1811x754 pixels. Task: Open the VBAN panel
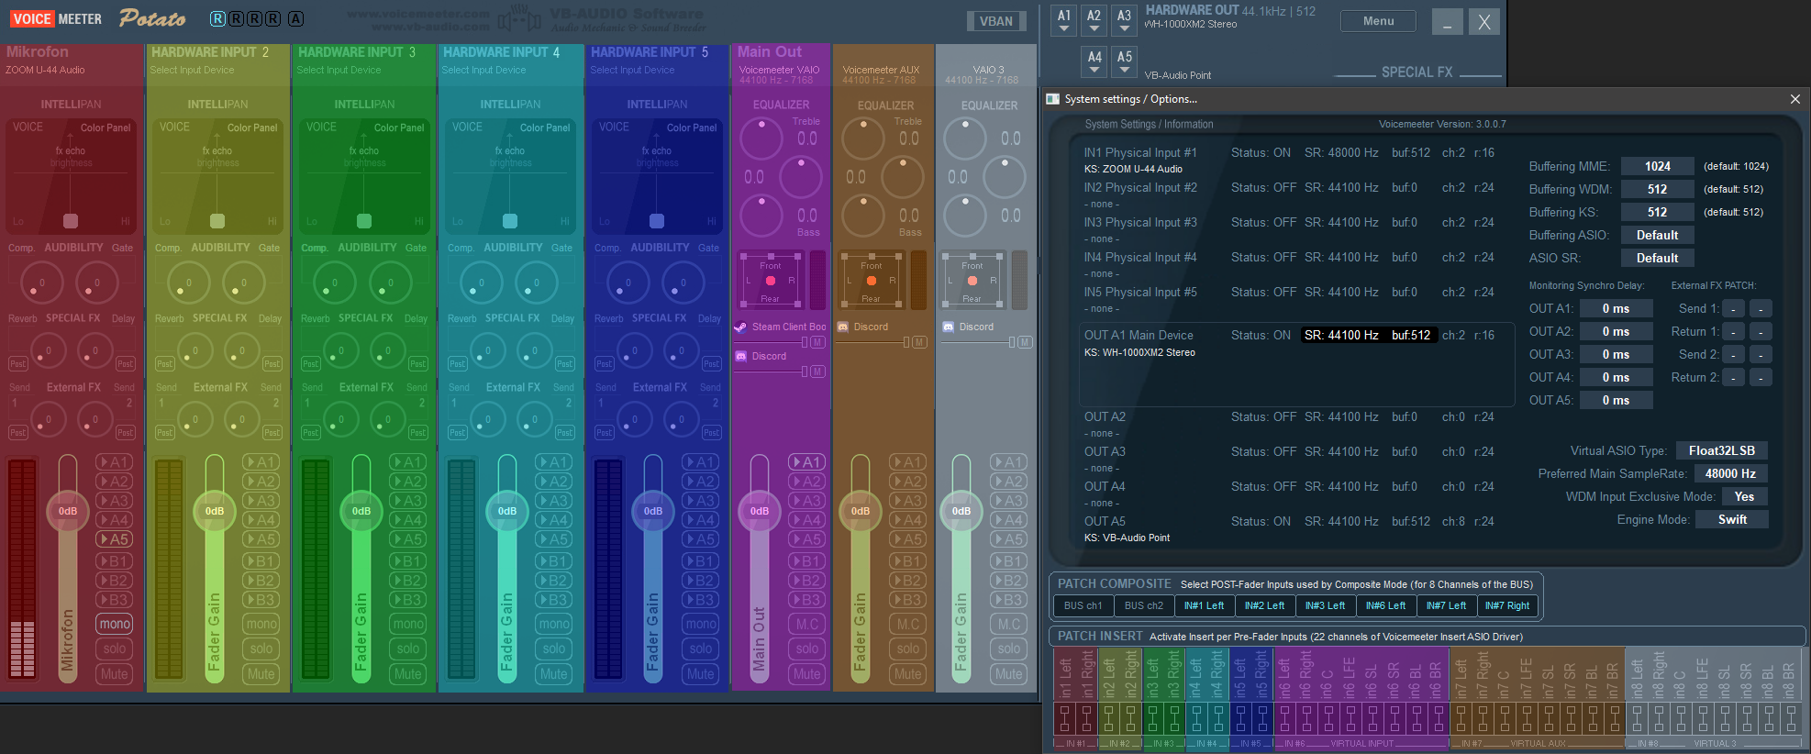[996, 21]
